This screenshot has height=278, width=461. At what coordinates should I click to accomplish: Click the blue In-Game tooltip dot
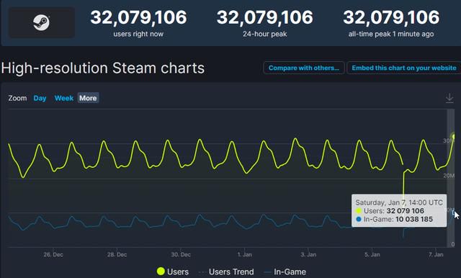(359, 219)
